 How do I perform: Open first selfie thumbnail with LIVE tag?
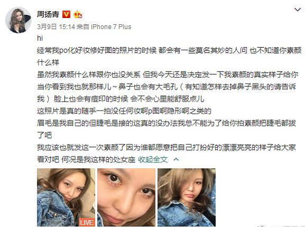click(x=66, y=197)
